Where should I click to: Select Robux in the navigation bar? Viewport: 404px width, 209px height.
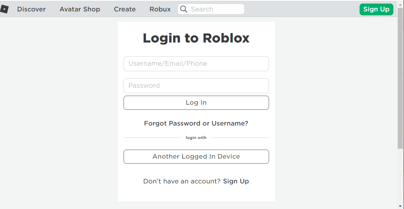160,9
